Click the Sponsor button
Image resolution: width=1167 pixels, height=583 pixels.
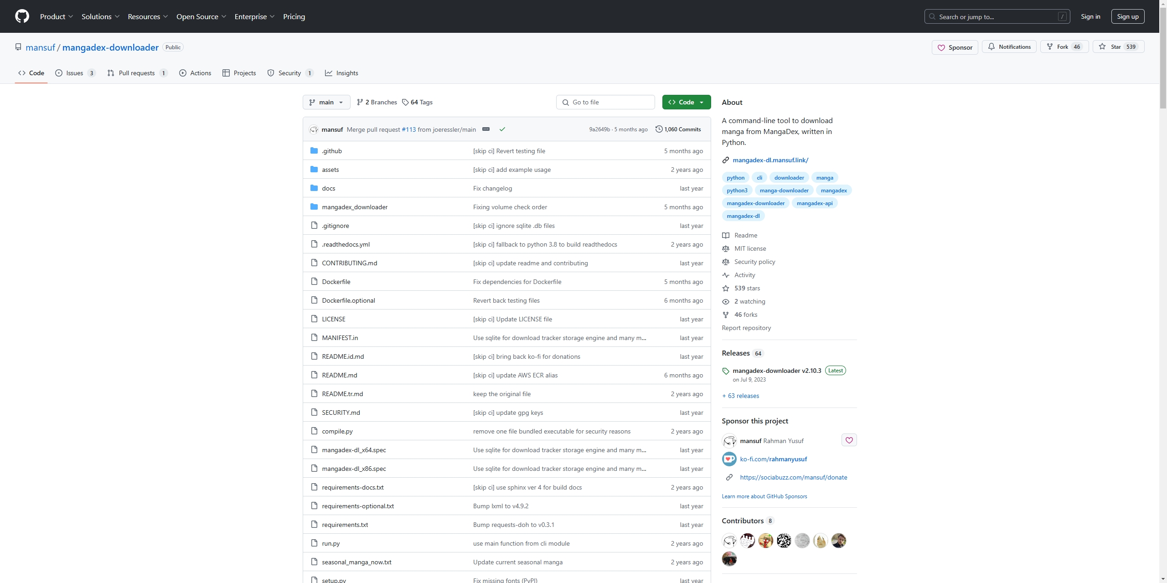955,47
